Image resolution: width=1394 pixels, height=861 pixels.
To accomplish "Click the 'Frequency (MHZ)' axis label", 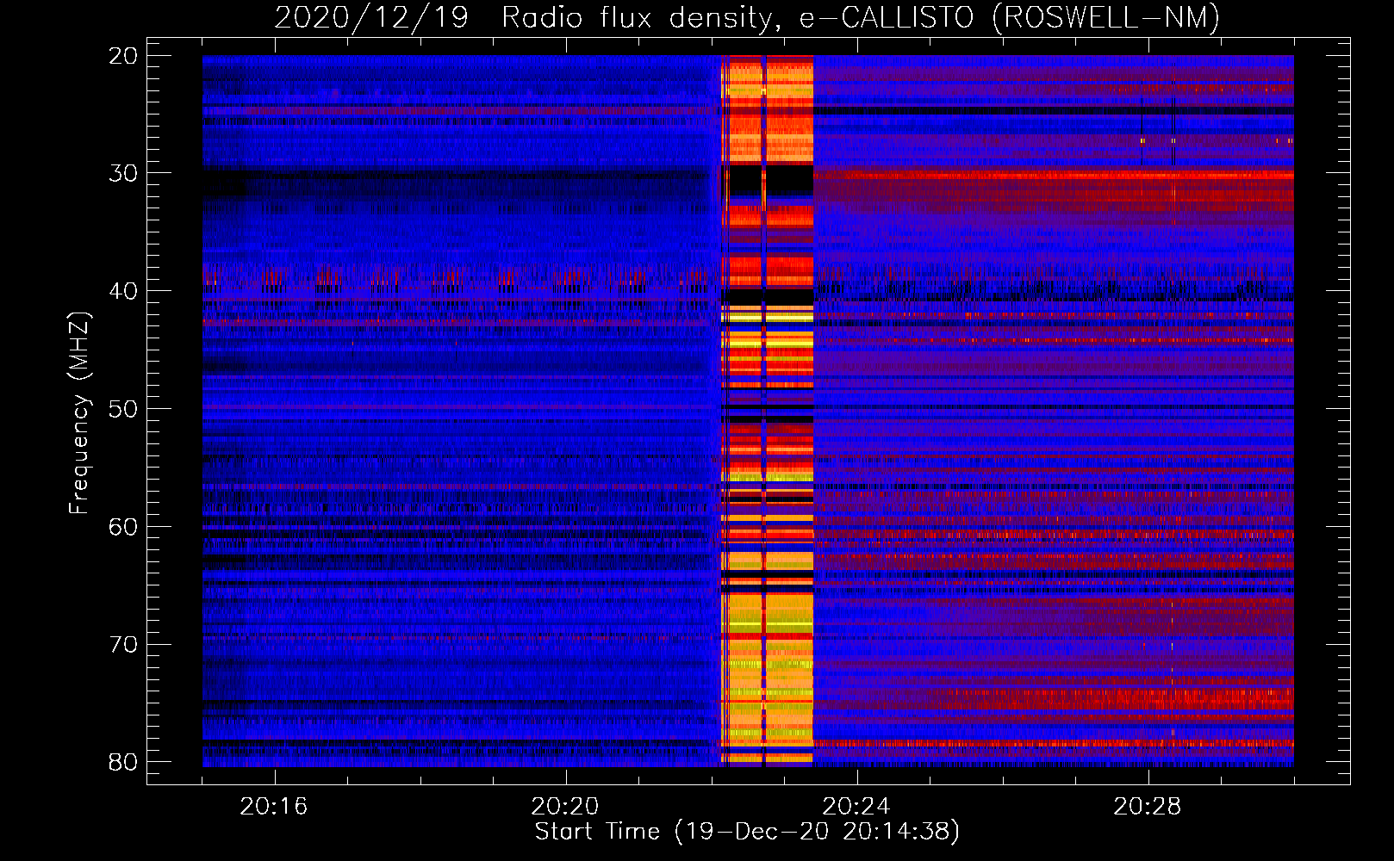I will pyautogui.click(x=78, y=412).
